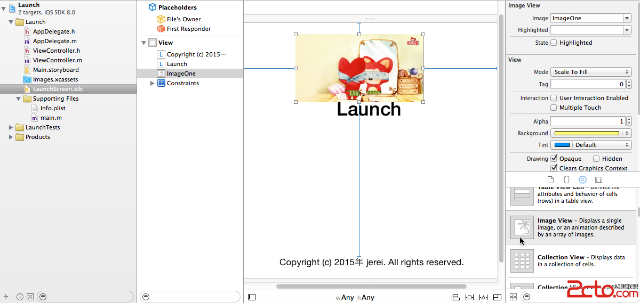Open AppDelegate.m file

point(55,41)
